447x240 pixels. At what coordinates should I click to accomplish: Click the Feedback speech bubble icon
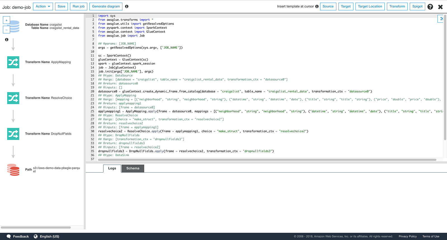(x=9, y=236)
